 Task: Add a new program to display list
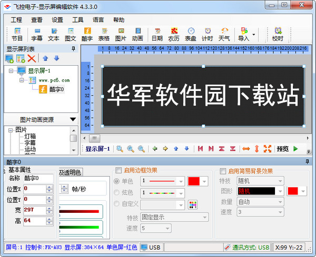pos(21,58)
